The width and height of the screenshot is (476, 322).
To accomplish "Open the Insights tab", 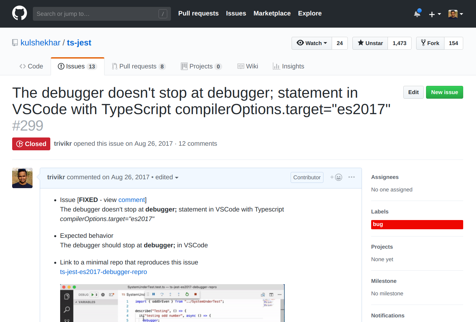I will [x=289, y=66].
